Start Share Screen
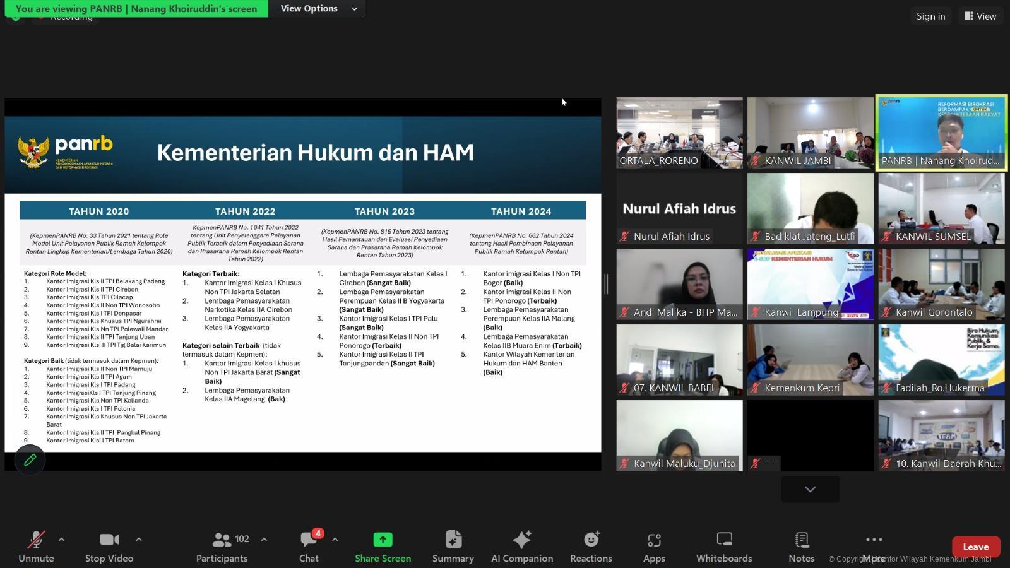The width and height of the screenshot is (1010, 568). 383,547
